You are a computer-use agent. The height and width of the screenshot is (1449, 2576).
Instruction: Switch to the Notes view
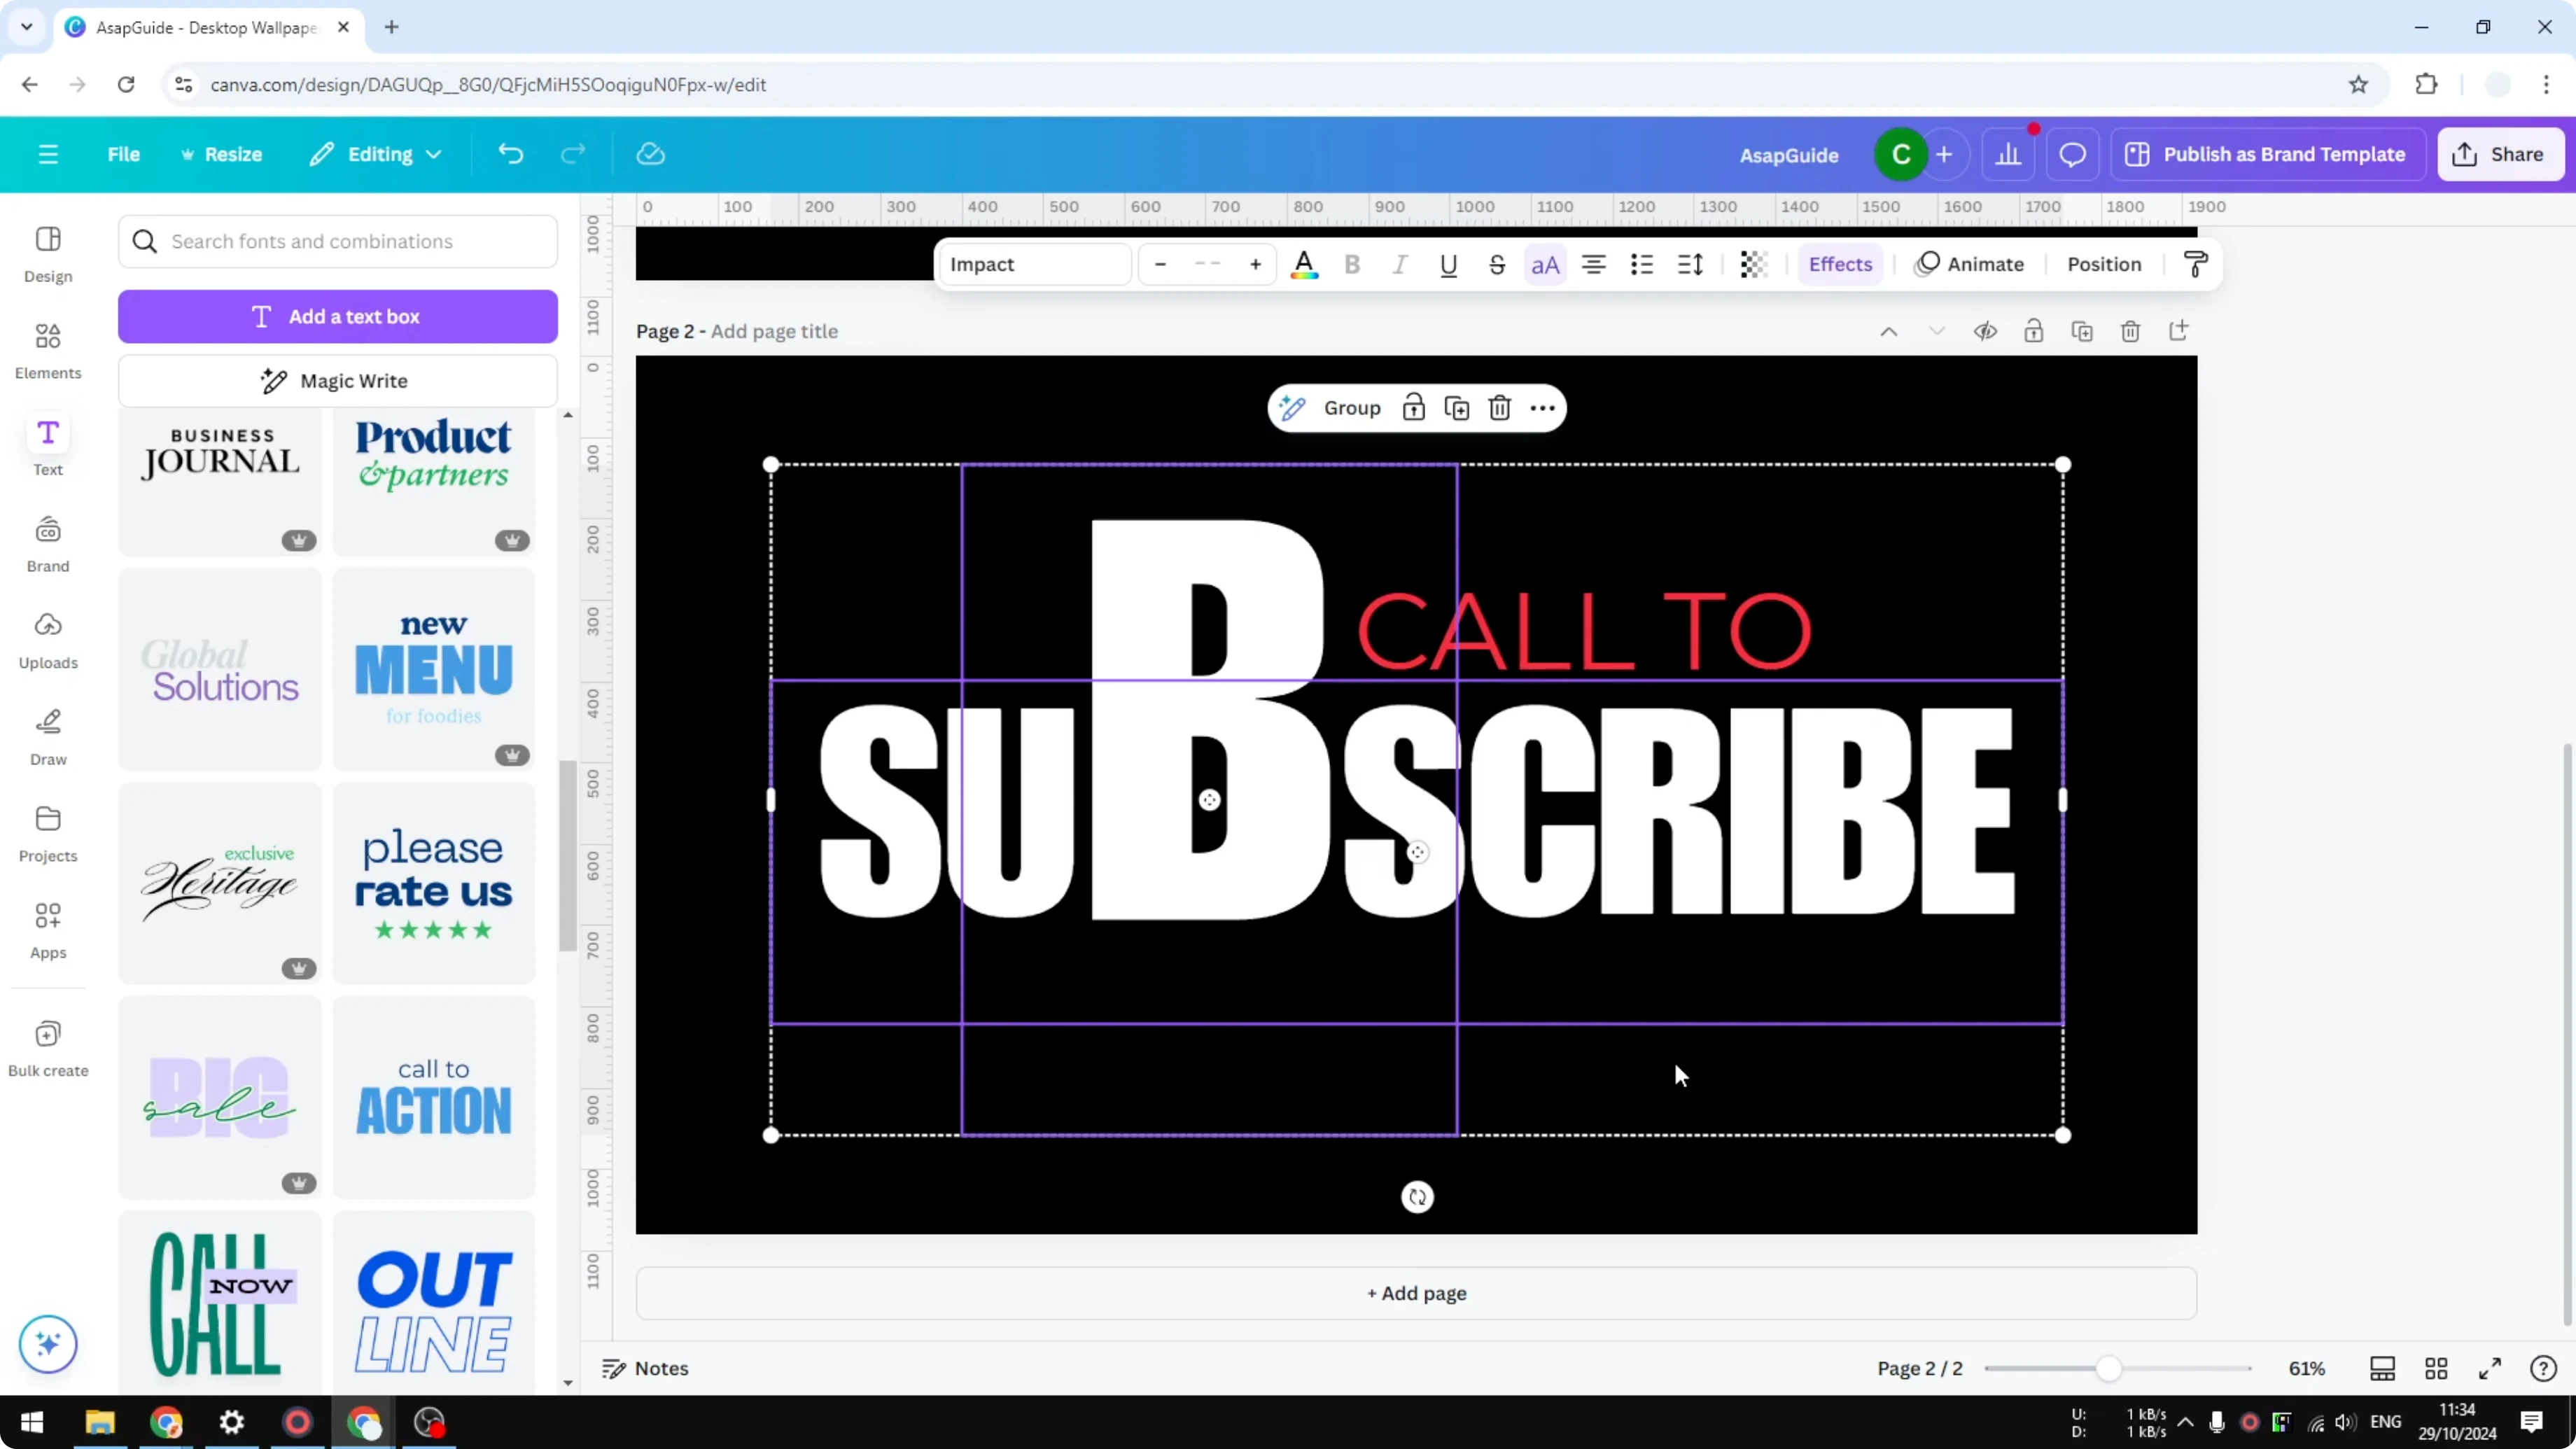pos(645,1368)
